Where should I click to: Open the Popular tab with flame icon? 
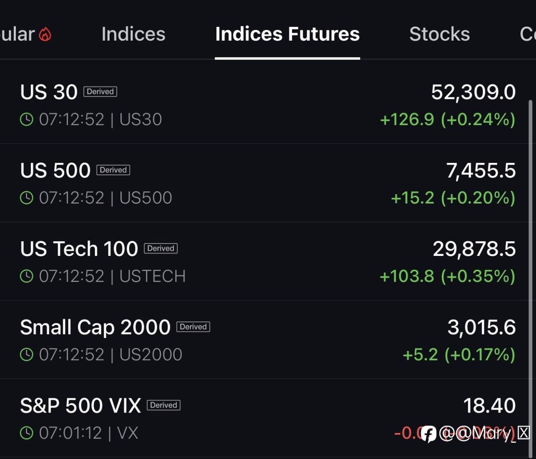tap(25, 34)
